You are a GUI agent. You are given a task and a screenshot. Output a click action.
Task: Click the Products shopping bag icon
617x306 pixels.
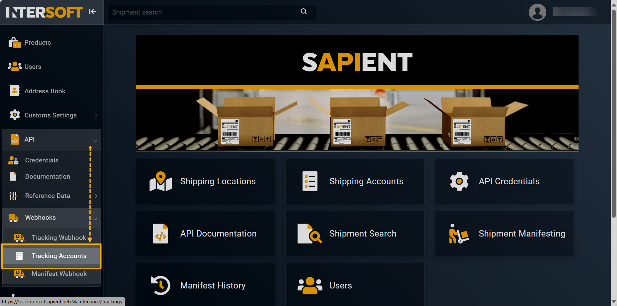(x=15, y=42)
